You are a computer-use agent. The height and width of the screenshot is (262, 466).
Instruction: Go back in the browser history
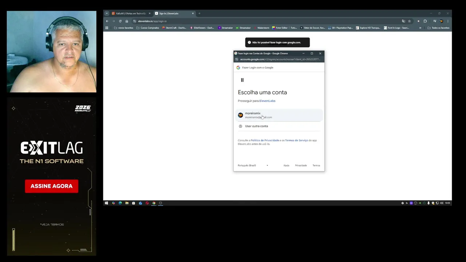[107, 21]
